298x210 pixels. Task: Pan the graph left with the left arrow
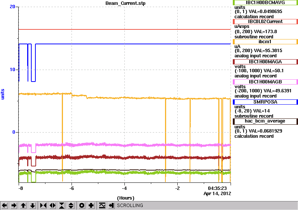(x=4, y=206)
